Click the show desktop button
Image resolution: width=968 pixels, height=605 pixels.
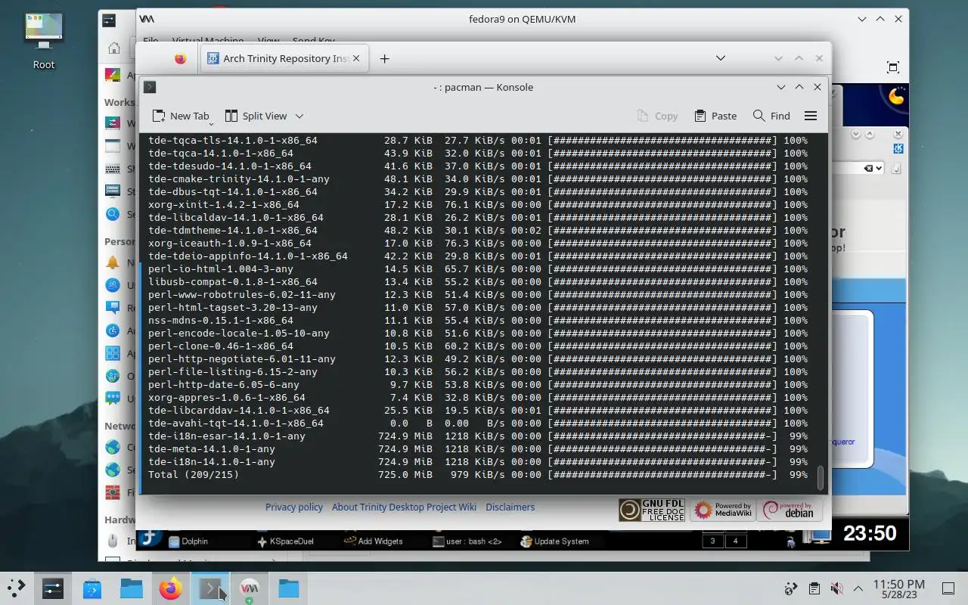click(948, 588)
